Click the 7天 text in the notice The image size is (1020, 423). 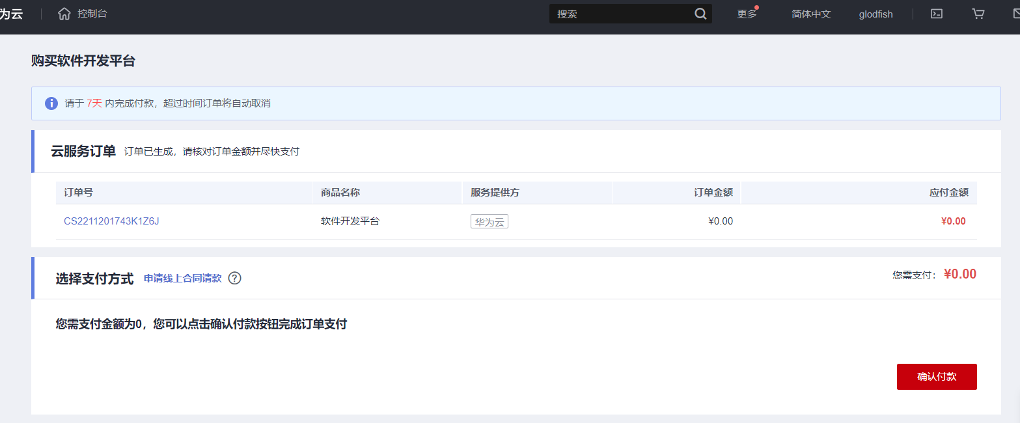click(x=94, y=103)
